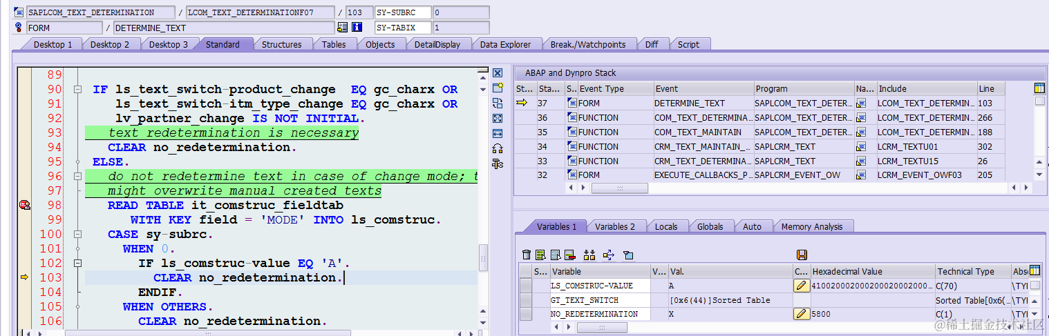
Task: Click the navigate-to-source icon after DETERMINE_TEXT
Action: (342, 28)
